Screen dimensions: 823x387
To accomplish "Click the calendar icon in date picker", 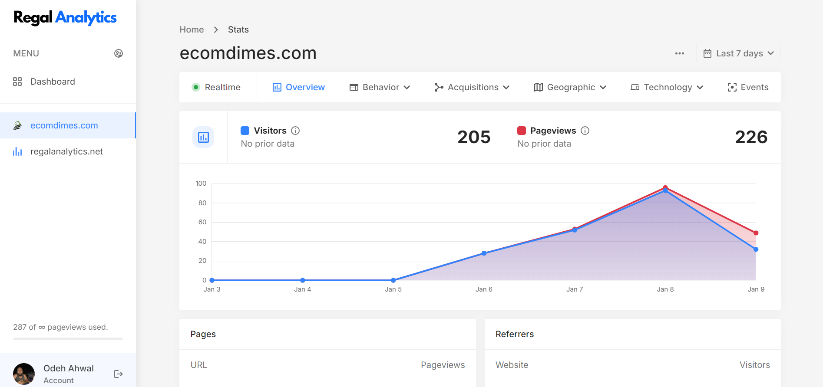I will coord(707,53).
